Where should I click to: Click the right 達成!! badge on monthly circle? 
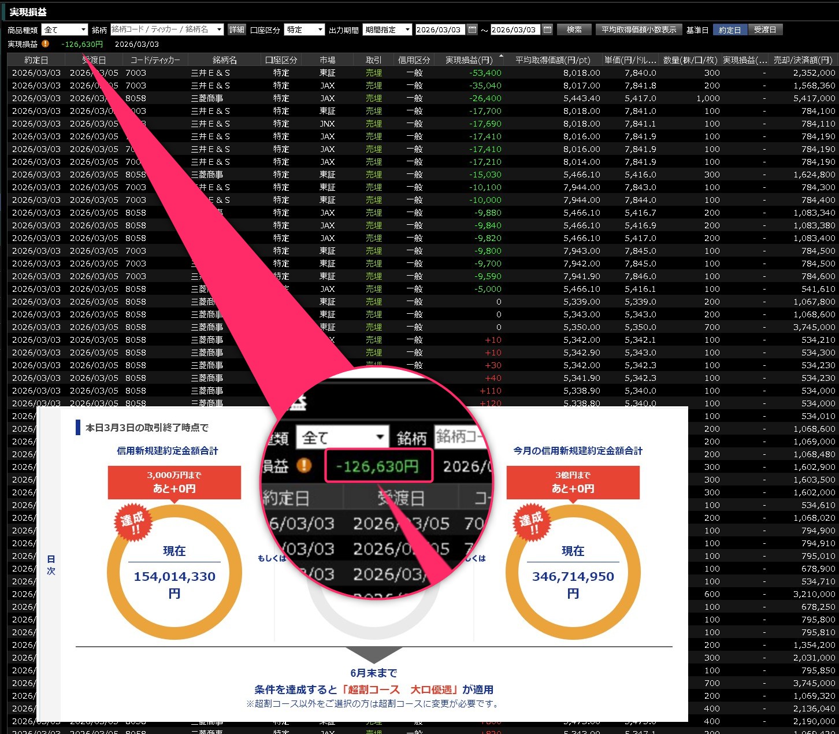click(x=530, y=522)
